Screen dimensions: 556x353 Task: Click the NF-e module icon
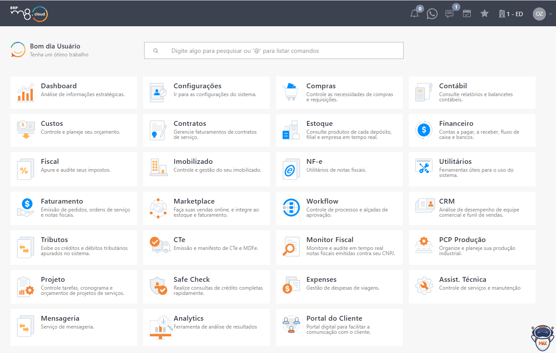tap(290, 169)
